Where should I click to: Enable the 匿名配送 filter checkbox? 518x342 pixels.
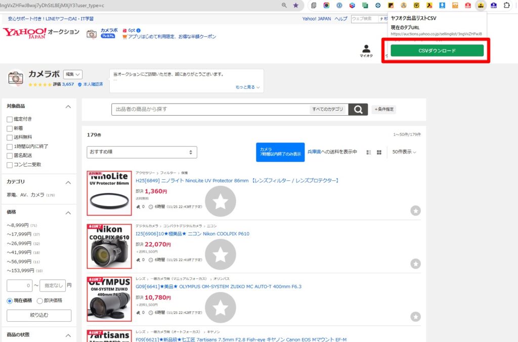10,156
